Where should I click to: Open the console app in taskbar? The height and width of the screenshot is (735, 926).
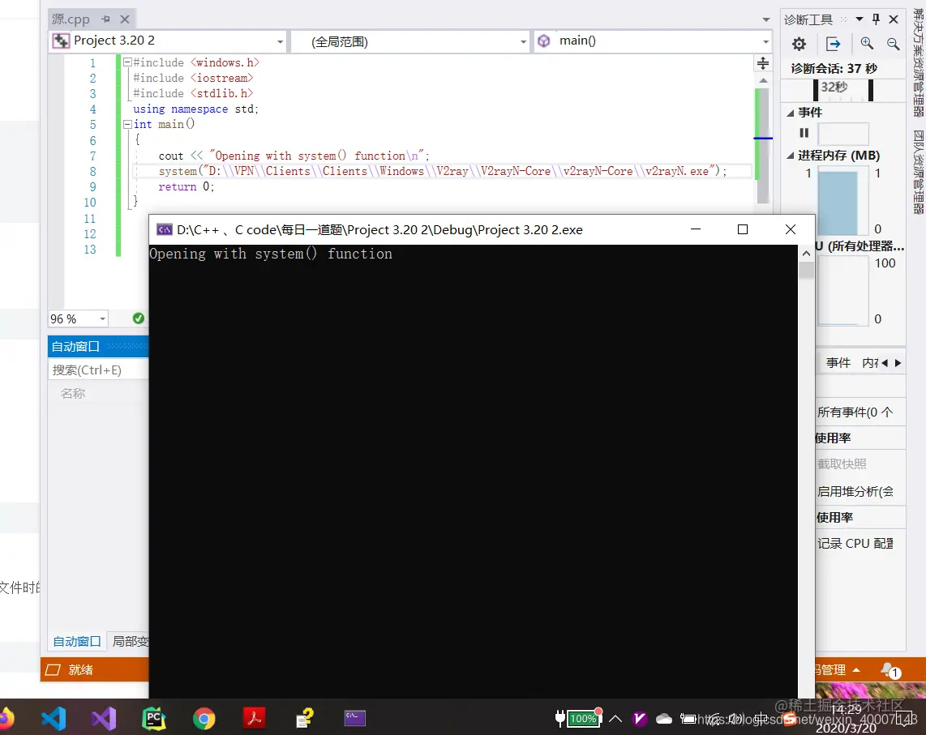[x=355, y=718]
